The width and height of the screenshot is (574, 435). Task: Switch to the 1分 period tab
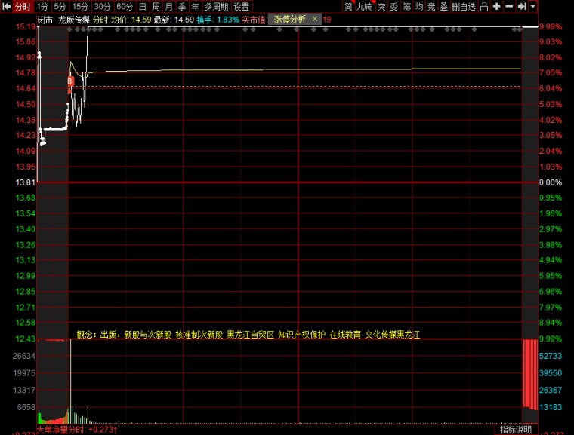pyautogui.click(x=42, y=6)
